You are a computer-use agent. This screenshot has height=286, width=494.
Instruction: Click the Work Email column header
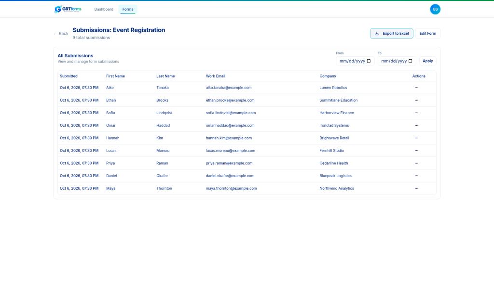coord(216,76)
